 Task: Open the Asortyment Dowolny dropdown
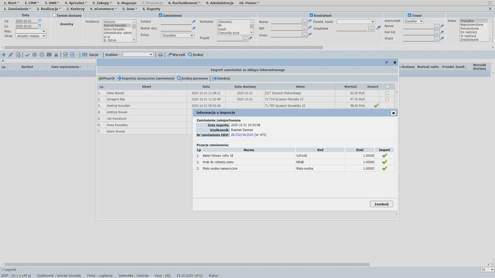(414, 21)
